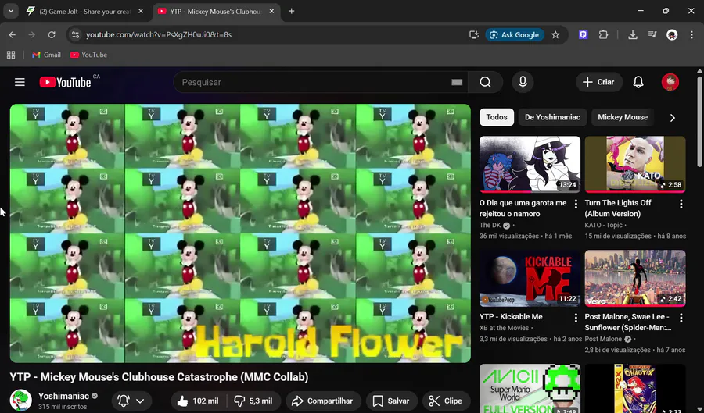Open the 13:24 video thumbnail
This screenshot has width=704, height=413.
[530, 165]
